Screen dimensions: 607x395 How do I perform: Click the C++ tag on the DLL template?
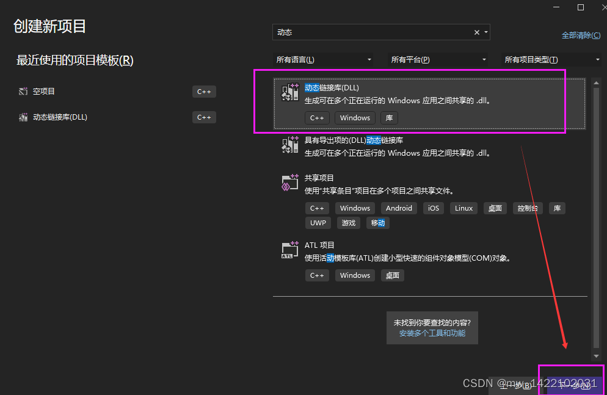pos(317,117)
